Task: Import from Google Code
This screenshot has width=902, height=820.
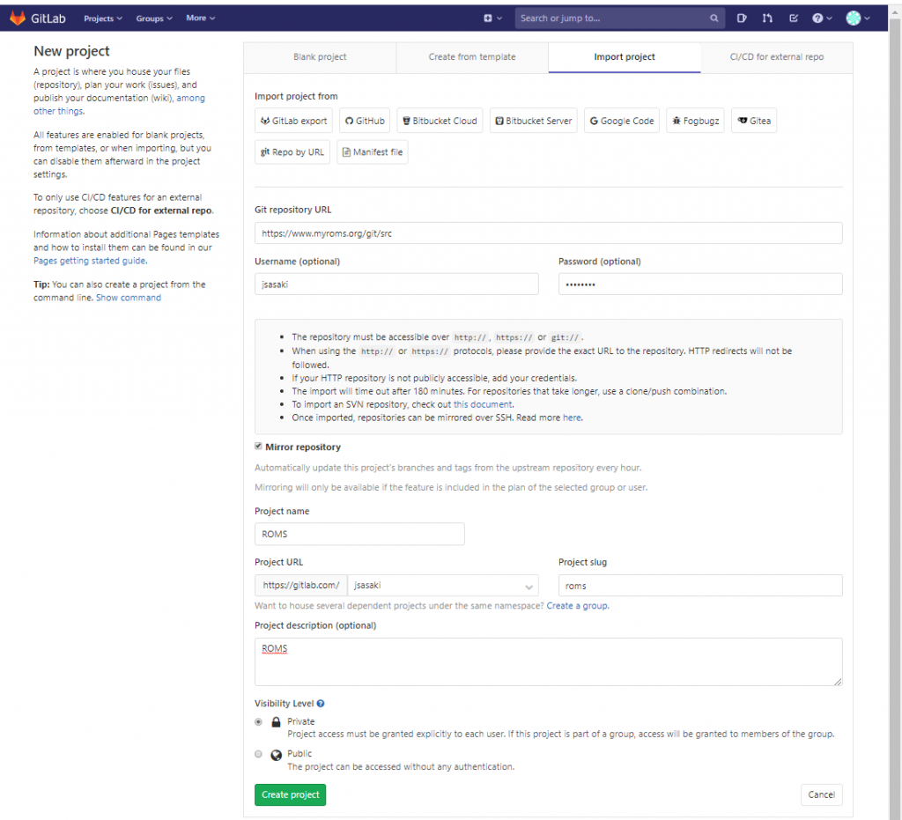Action: [622, 121]
